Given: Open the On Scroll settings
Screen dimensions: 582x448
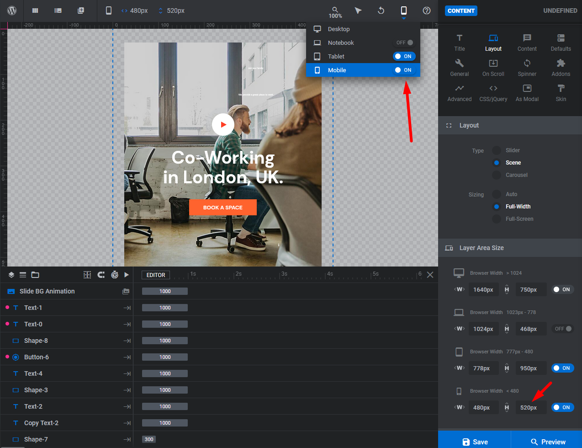Looking at the screenshot, I should point(493,68).
